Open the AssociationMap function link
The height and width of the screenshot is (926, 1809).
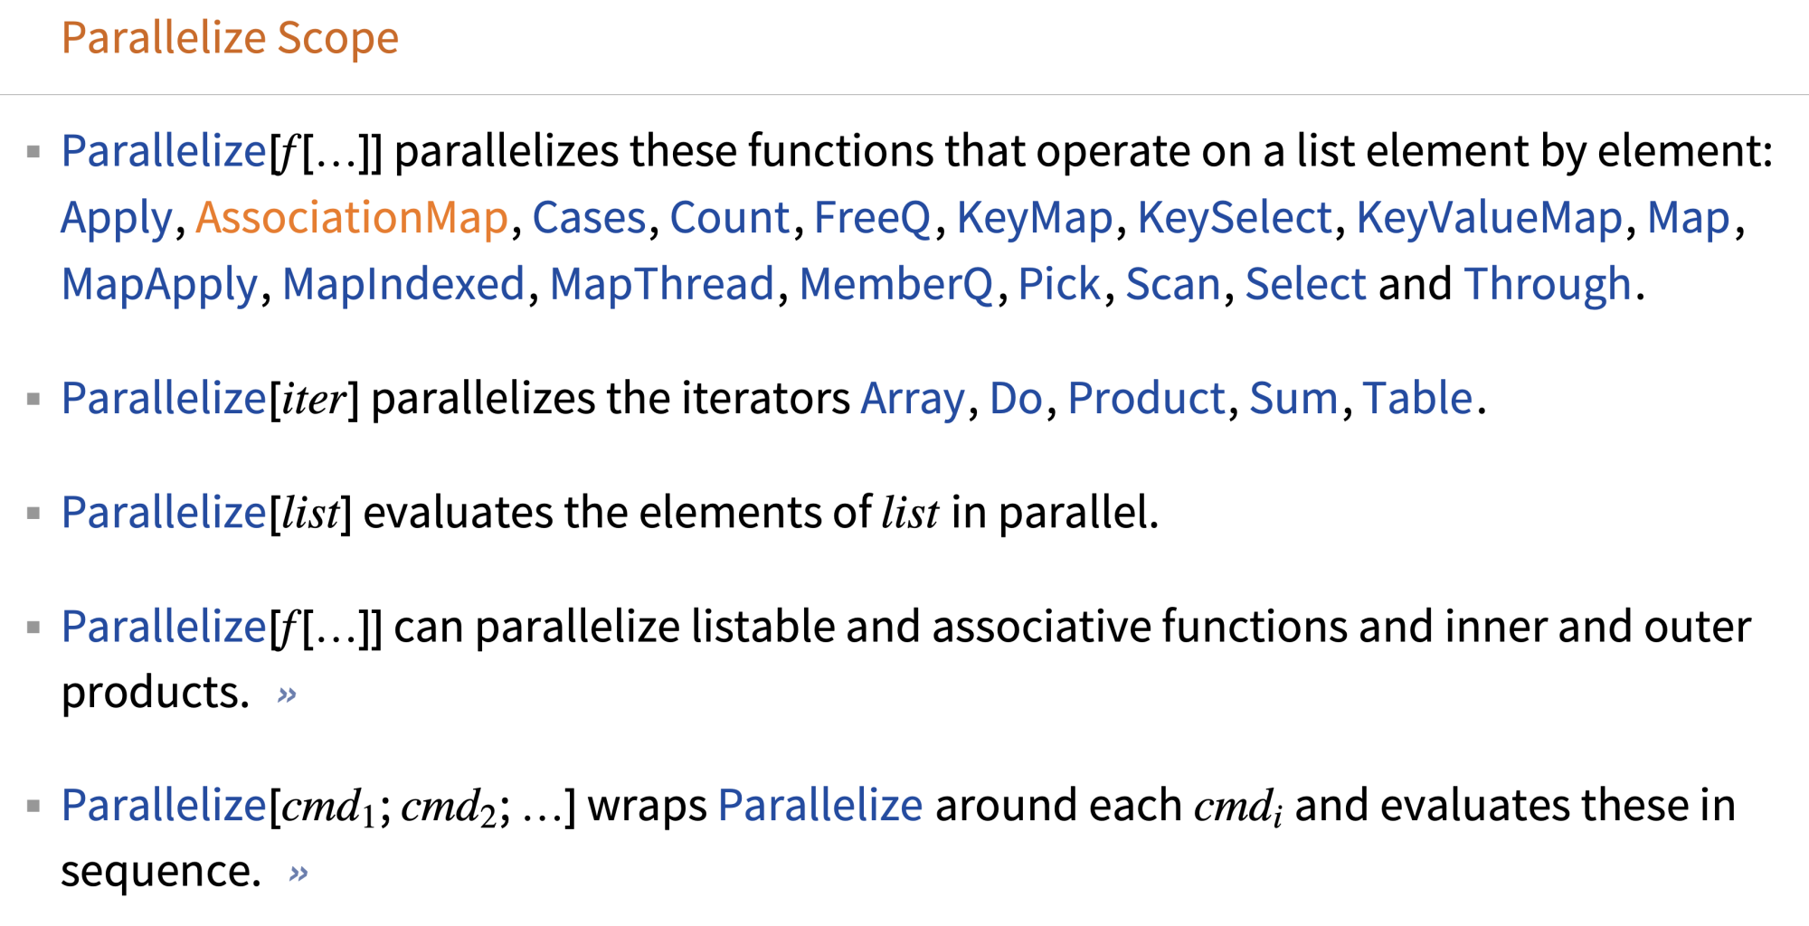[x=352, y=218]
